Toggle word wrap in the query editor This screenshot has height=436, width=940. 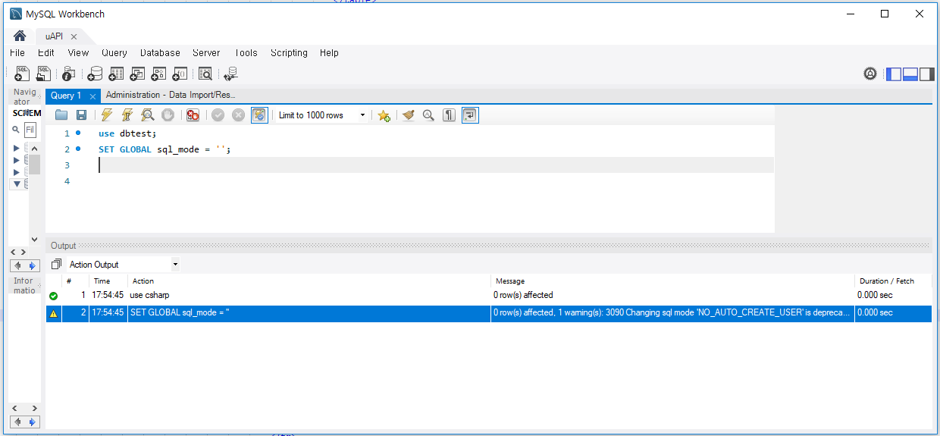click(x=470, y=115)
